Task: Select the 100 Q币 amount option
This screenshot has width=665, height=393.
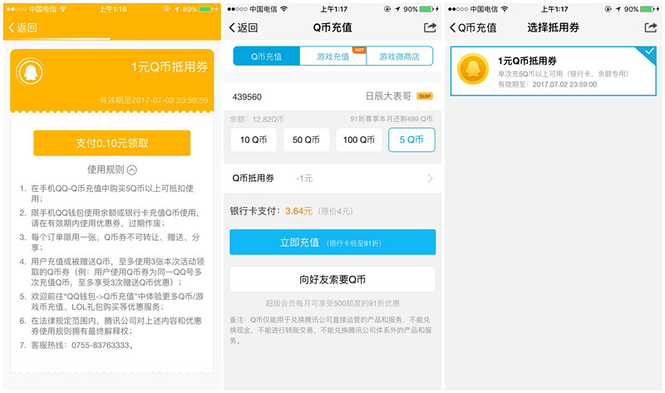Action: [x=359, y=140]
